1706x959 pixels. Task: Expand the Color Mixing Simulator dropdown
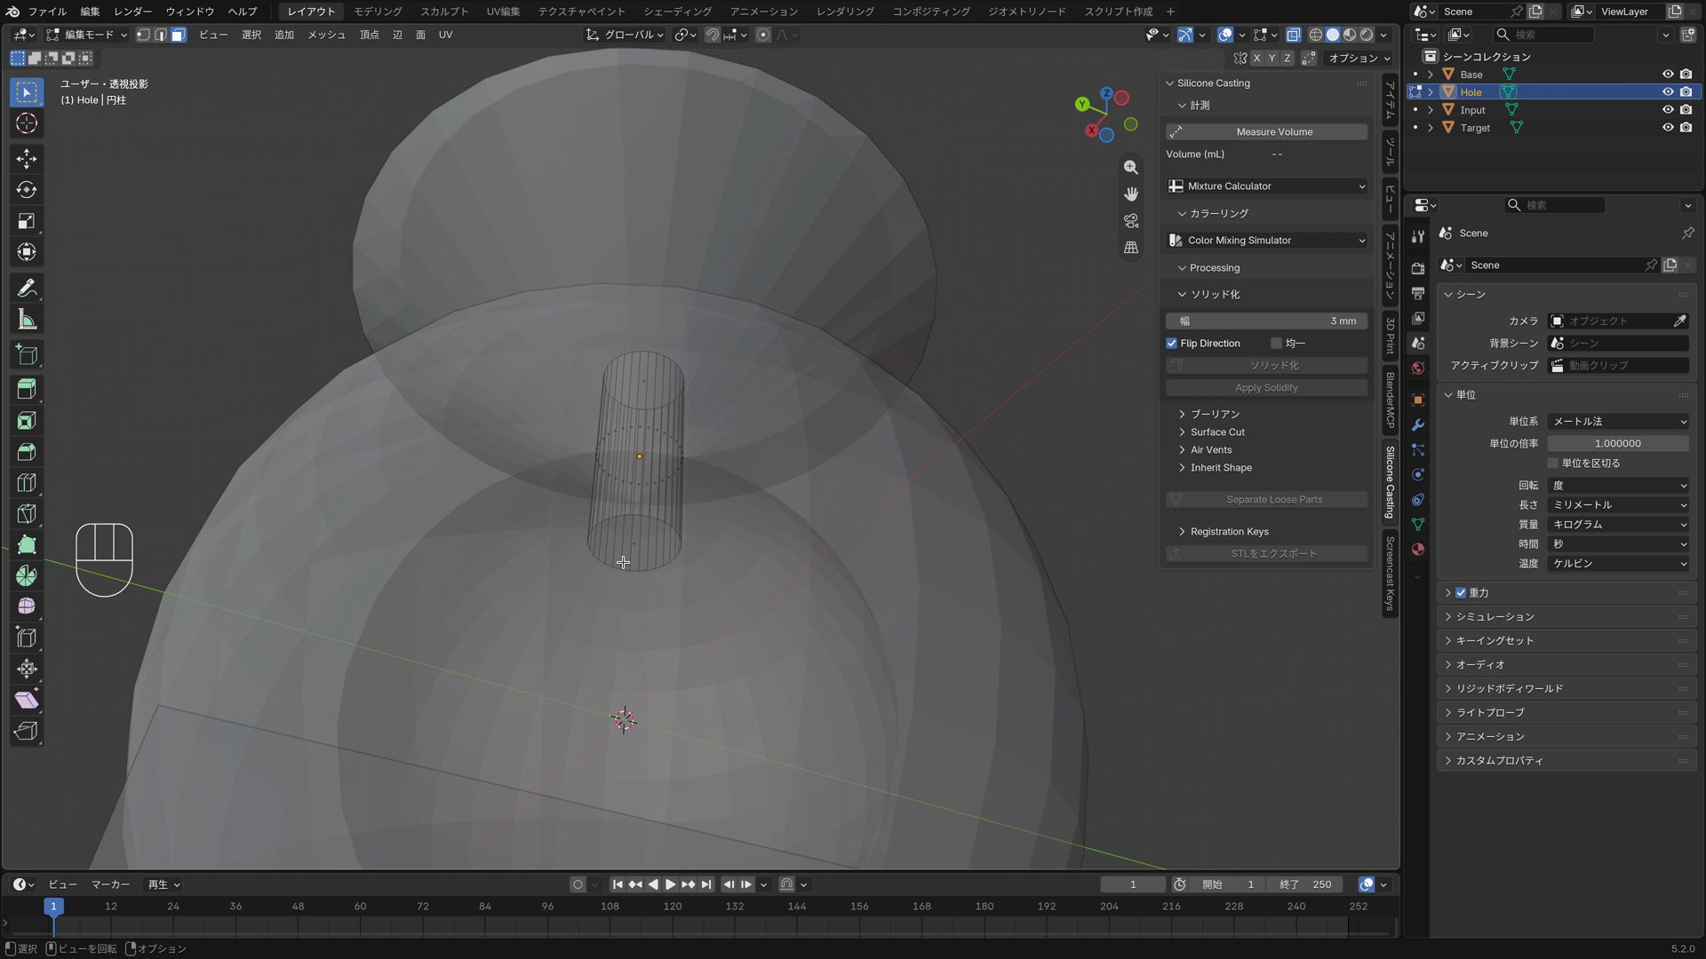coord(1267,241)
